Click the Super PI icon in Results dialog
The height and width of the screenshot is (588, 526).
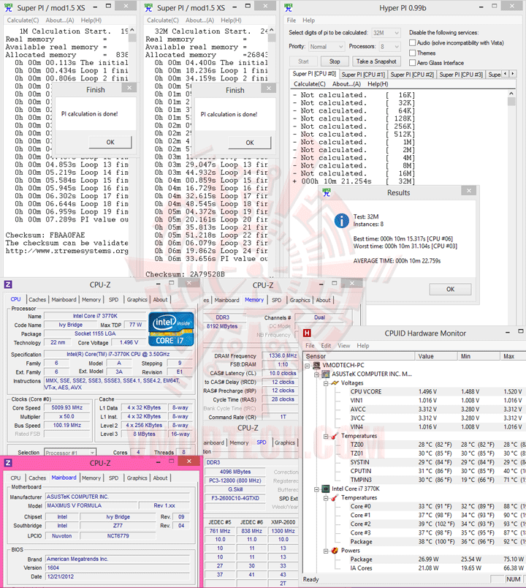pos(327,192)
